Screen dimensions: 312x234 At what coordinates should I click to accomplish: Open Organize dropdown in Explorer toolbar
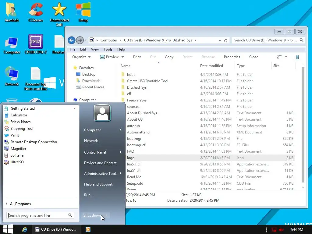81,57
